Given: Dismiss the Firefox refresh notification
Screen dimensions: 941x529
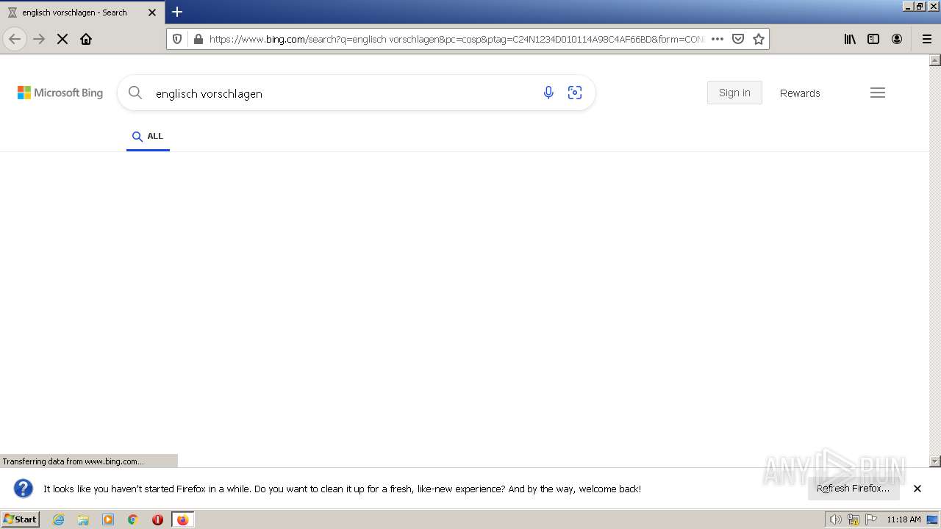Looking at the screenshot, I should coord(917,489).
